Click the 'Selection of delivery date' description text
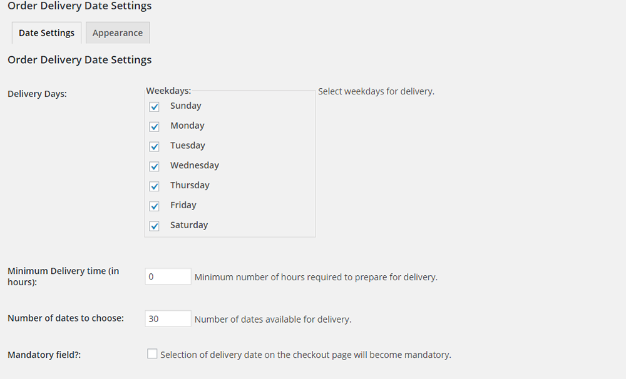 click(305, 355)
